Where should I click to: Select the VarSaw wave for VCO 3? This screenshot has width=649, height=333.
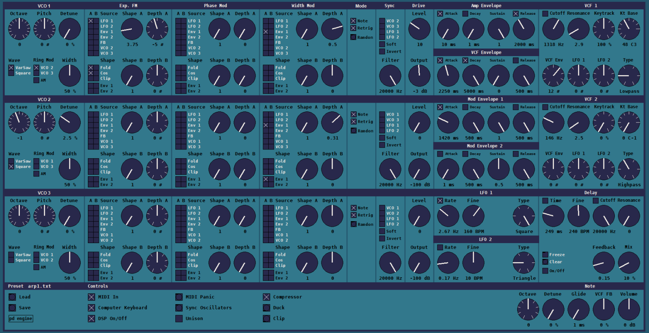[x=11, y=254]
